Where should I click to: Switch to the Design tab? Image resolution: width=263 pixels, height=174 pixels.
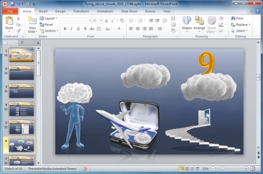60,11
